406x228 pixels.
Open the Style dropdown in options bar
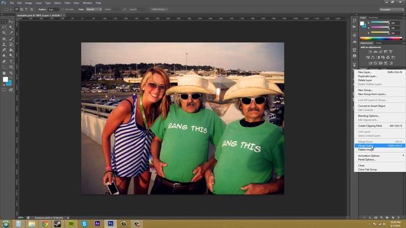click(x=94, y=9)
